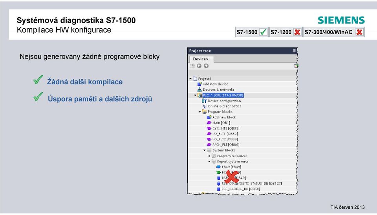Click the RSE_DIAGNOSTIC_STATUS_DB database icon

(x=219, y=183)
